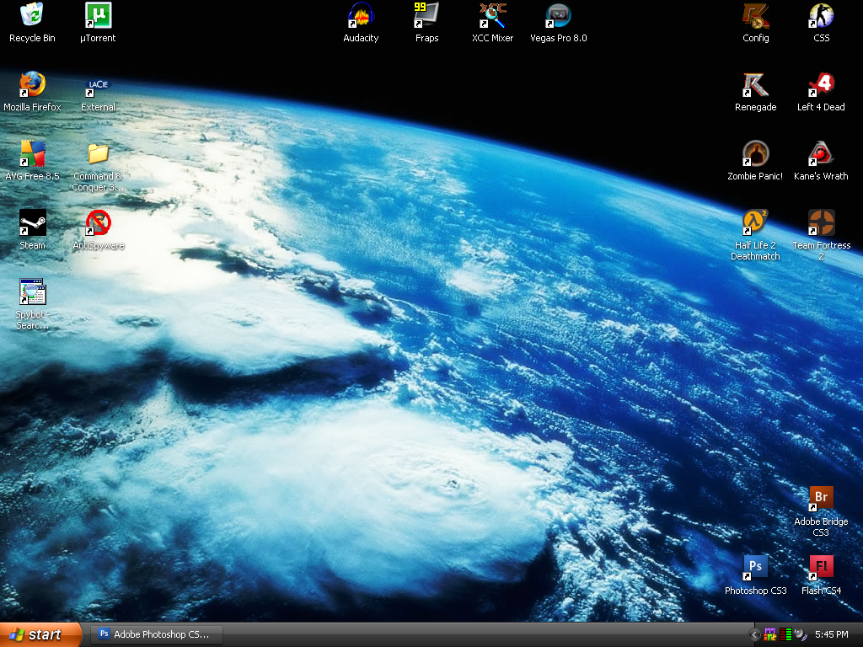This screenshot has width=863, height=647.
Task: Click the volume speaker tray icon
Action: [x=800, y=634]
